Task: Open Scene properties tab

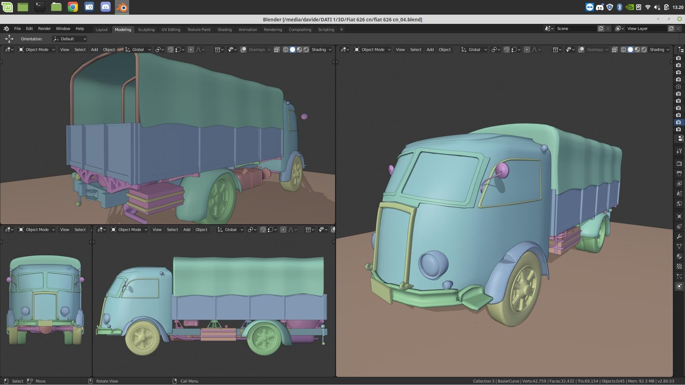Action: pyautogui.click(x=679, y=194)
